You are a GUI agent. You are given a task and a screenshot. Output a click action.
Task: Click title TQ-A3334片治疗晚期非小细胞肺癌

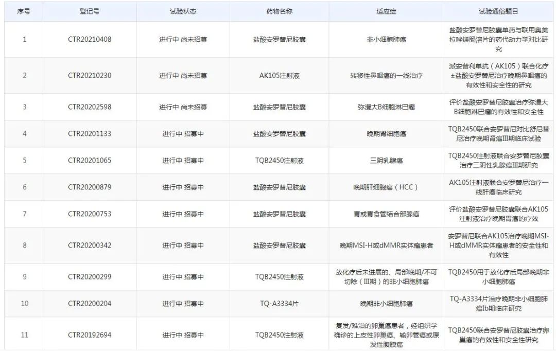pyautogui.click(x=498, y=304)
